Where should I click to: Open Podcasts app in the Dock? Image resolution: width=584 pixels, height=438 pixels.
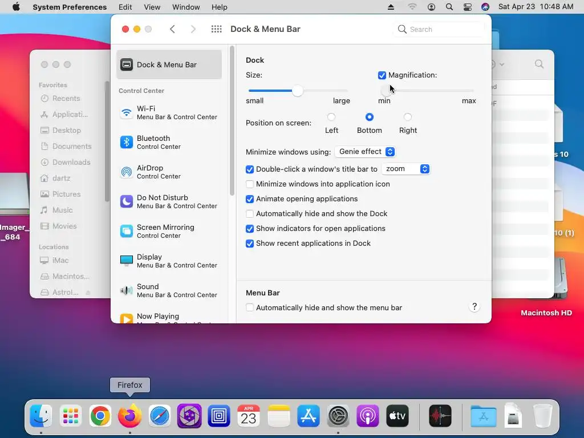(x=368, y=416)
